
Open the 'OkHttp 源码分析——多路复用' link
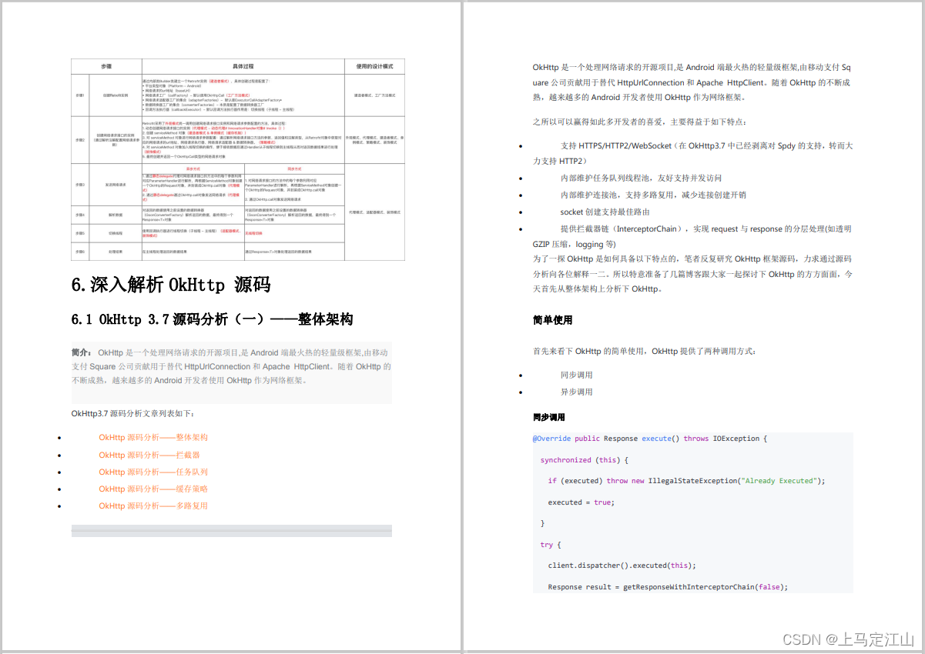pos(153,506)
